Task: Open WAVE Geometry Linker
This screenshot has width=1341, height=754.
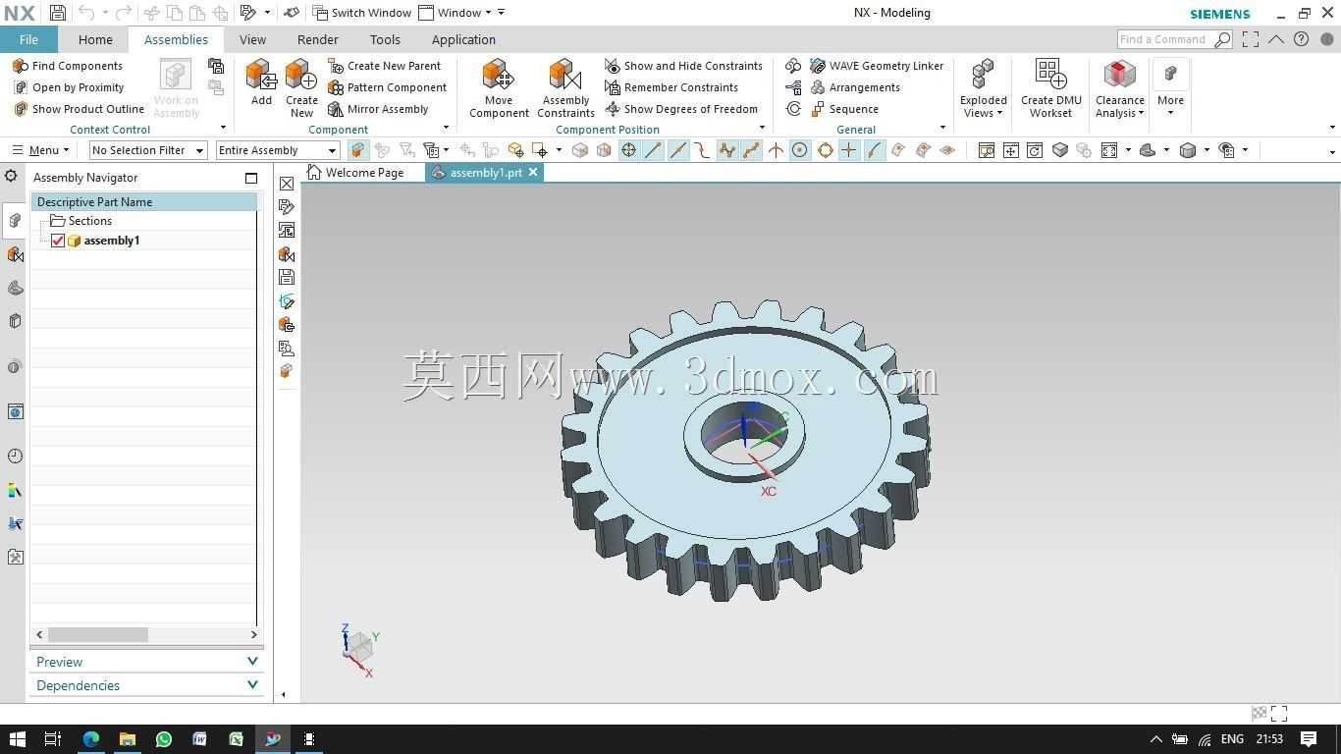Action: pyautogui.click(x=877, y=66)
